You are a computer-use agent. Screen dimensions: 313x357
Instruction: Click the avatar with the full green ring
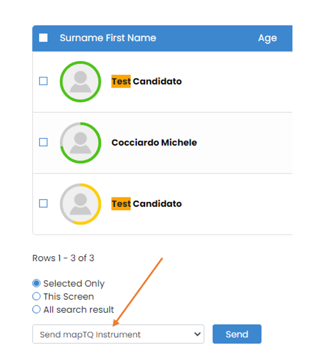[x=80, y=81]
